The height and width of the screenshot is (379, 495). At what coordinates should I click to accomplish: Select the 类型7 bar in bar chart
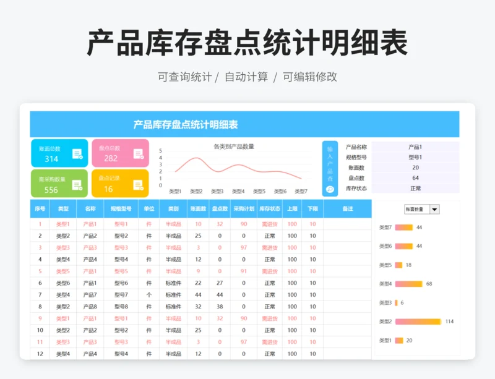(x=404, y=228)
